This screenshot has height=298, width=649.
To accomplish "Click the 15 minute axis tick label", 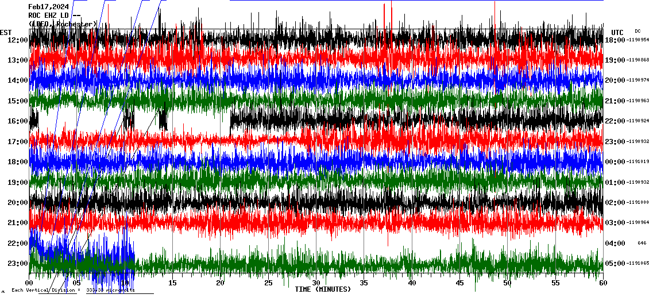I will point(172,283).
